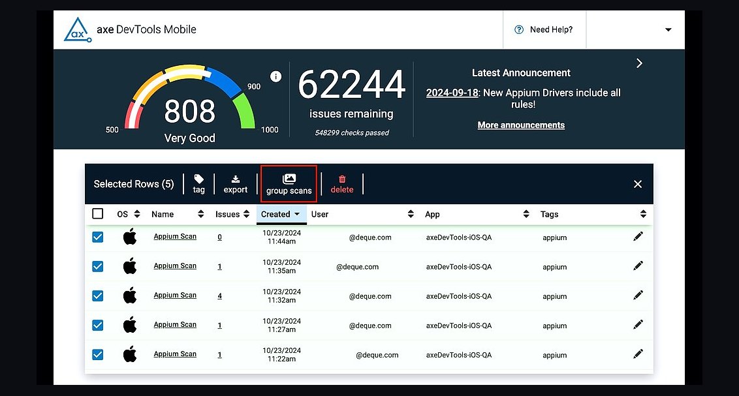Click Apple OS icon in 11:32am row
The height and width of the screenshot is (396, 739).
[x=130, y=296]
